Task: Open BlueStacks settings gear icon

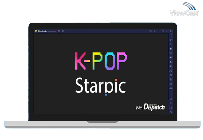Action: point(171,99)
